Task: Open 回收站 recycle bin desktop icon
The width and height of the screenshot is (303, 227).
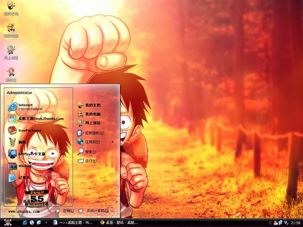Action: (x=11, y=75)
